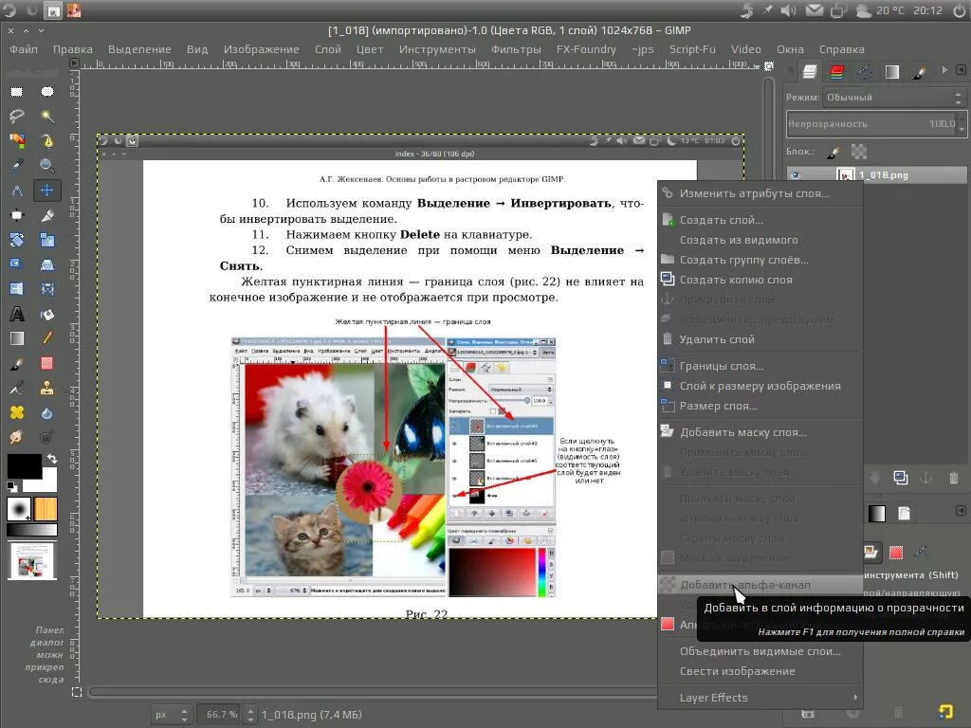
Task: Select the Free Select lasso tool
Action: click(17, 116)
